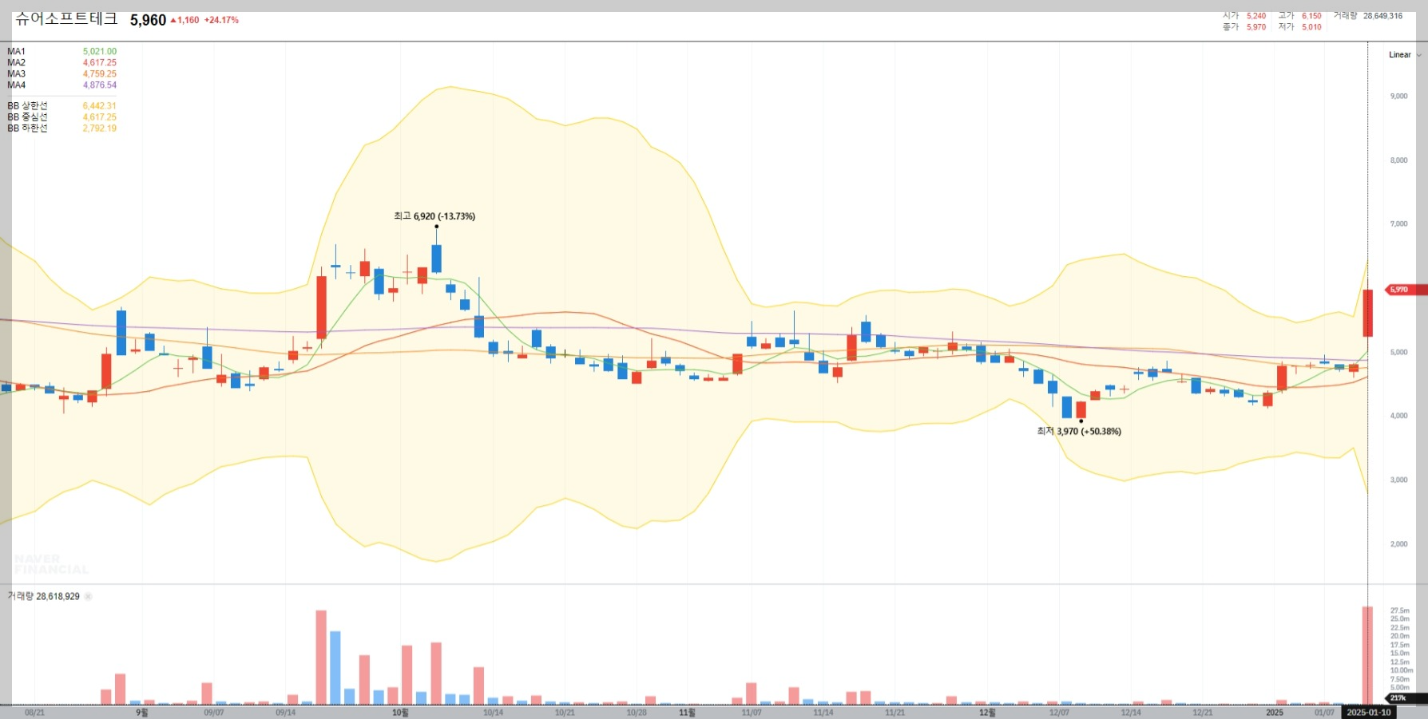
Task: Click the 2,000 price axis label
Action: click(1399, 543)
